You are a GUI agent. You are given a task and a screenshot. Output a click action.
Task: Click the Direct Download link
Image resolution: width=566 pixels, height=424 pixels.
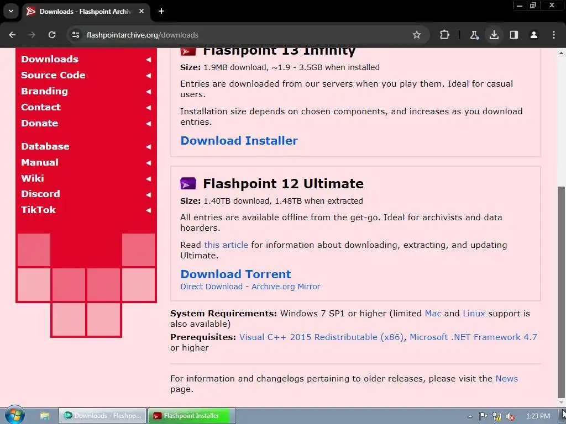click(x=212, y=287)
